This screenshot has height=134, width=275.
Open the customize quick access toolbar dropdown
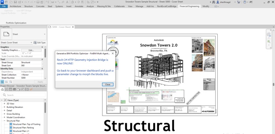pyautogui.click(x=98, y=2)
